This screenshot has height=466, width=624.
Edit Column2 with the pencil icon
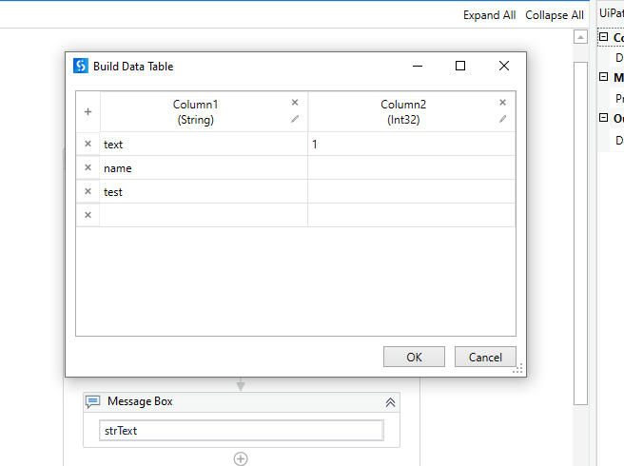click(502, 119)
